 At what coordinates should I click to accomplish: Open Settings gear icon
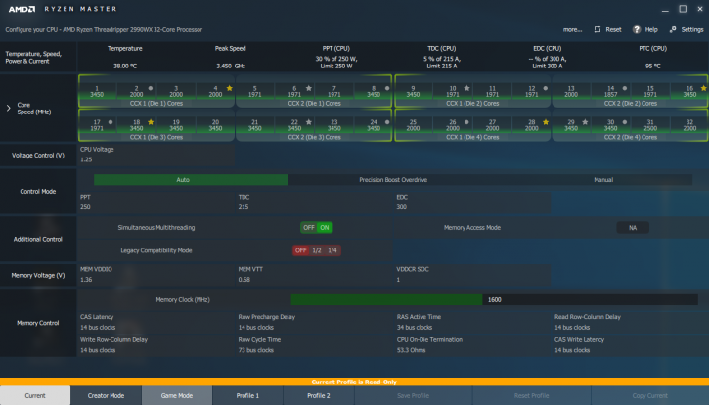pos(673,29)
